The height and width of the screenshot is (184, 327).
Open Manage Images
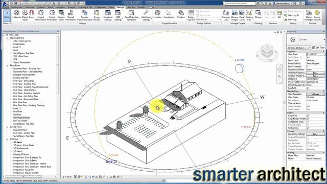[x=235, y=15]
